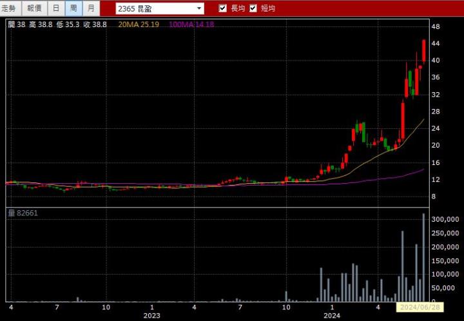Click the 2365 昆盈 stock name field
The height and width of the screenshot is (321, 464).
(155, 8)
